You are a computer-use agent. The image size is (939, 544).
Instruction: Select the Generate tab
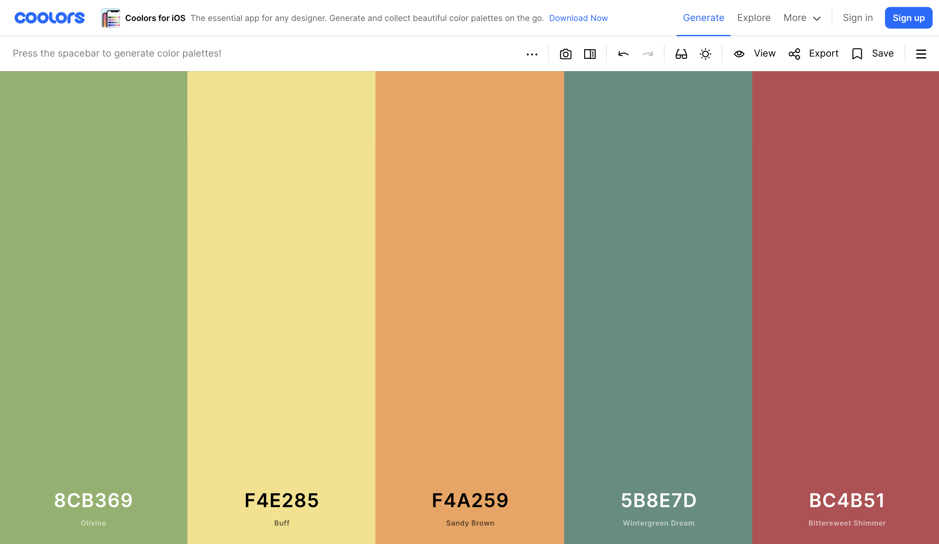coord(703,18)
